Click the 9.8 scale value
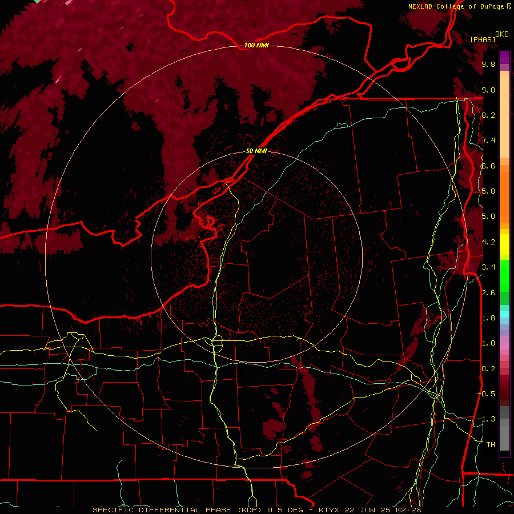The width and height of the screenshot is (514, 514). [488, 64]
